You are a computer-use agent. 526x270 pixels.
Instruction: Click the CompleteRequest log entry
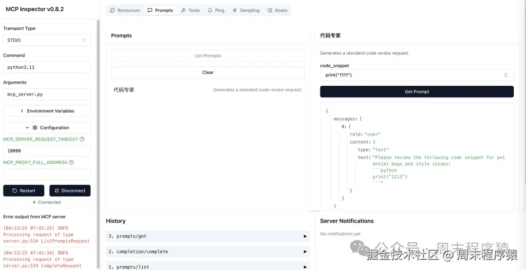pos(42,259)
